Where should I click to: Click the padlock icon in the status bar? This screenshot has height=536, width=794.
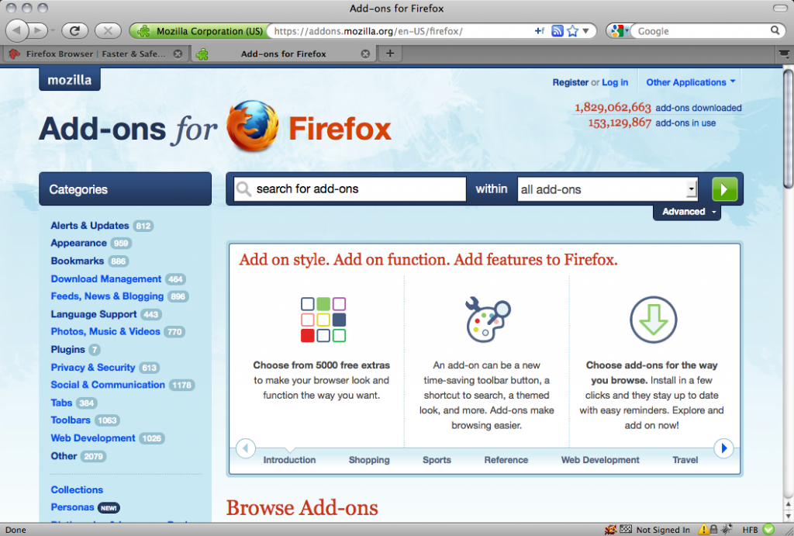point(713,530)
